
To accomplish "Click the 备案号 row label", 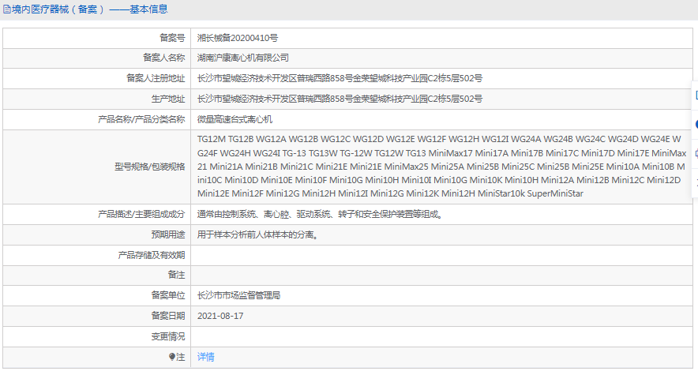I will point(172,38).
